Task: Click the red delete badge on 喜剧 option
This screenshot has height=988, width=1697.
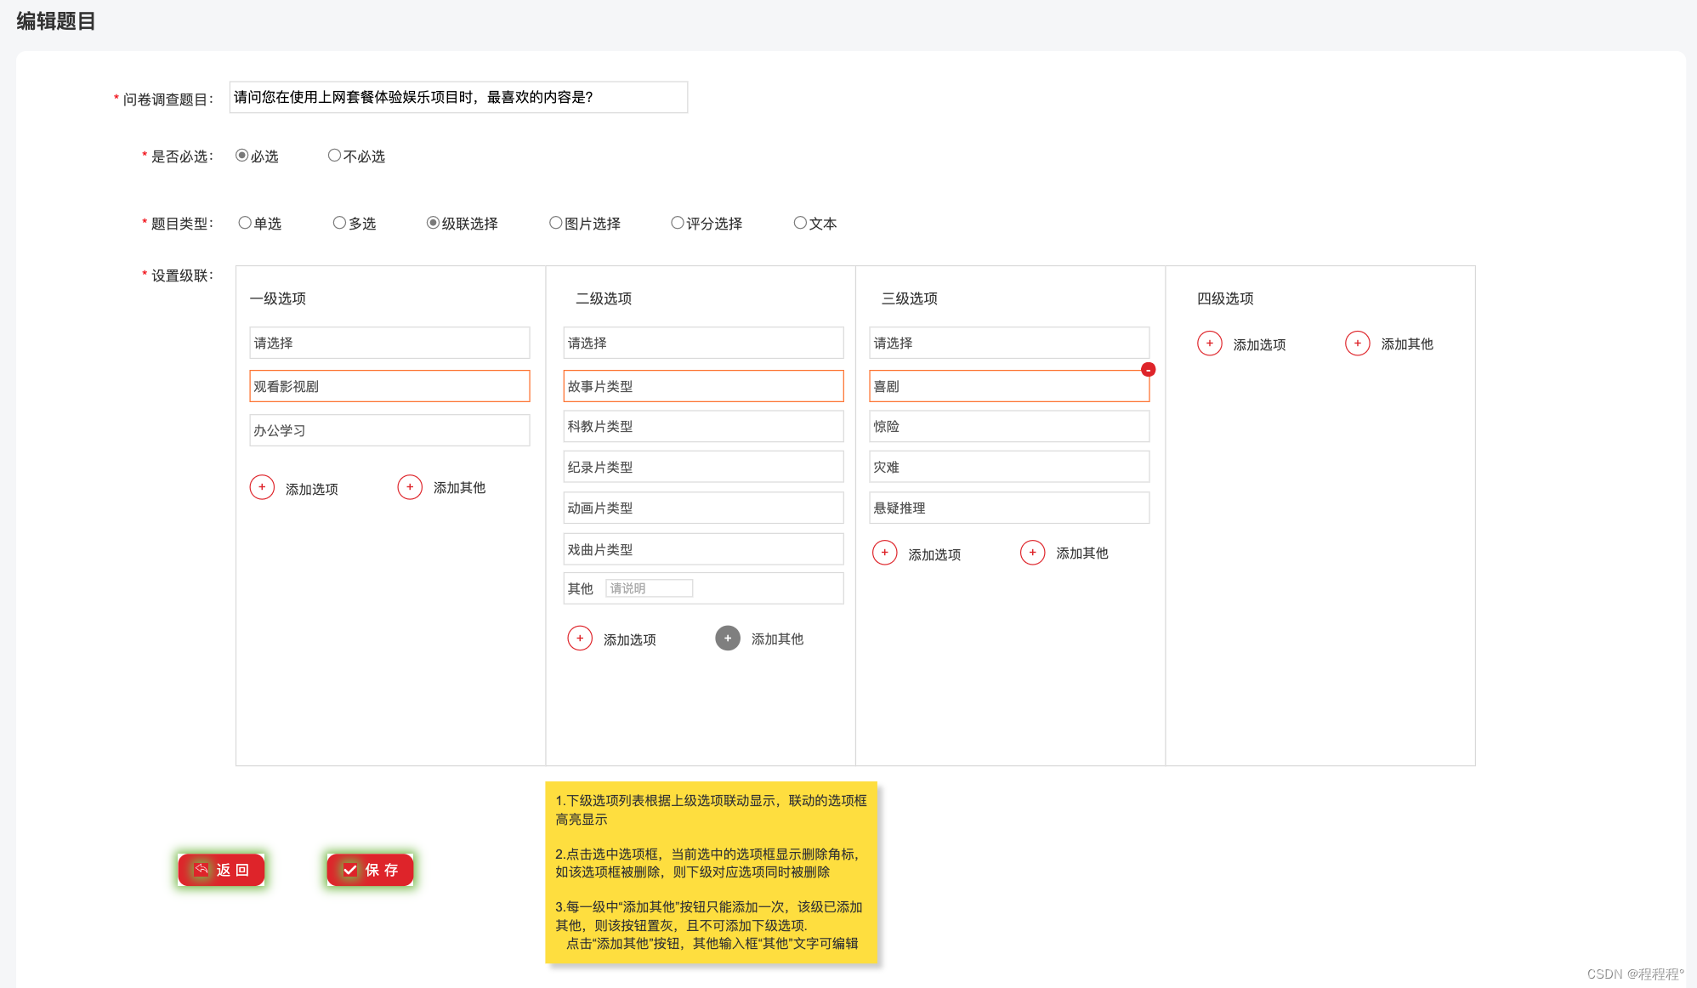Action: pos(1148,370)
